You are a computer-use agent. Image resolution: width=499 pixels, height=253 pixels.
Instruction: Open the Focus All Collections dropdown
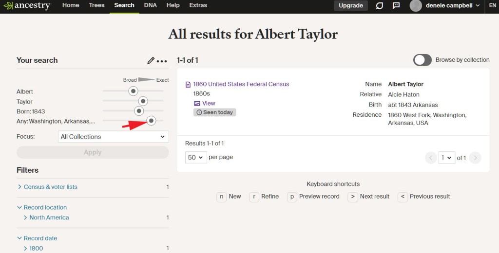(113, 137)
